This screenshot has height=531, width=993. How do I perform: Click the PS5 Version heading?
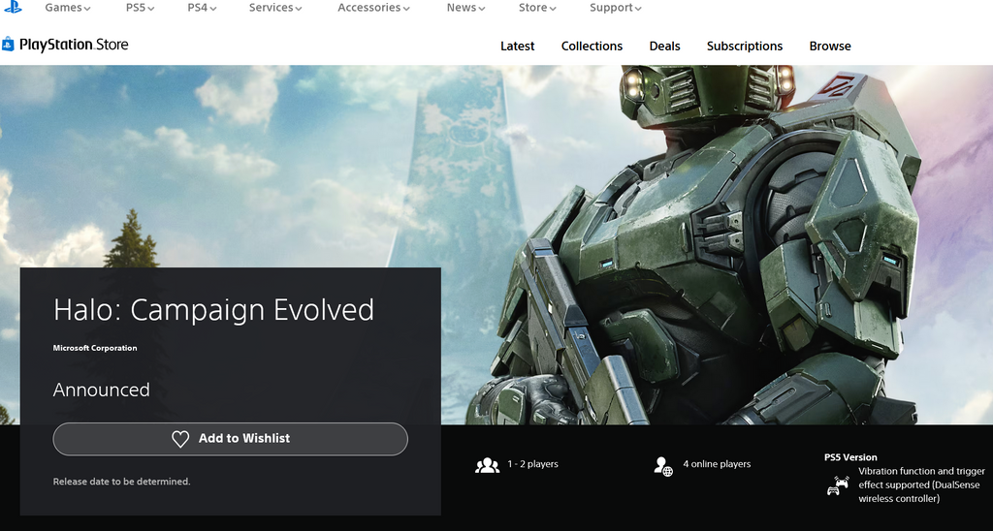click(850, 457)
